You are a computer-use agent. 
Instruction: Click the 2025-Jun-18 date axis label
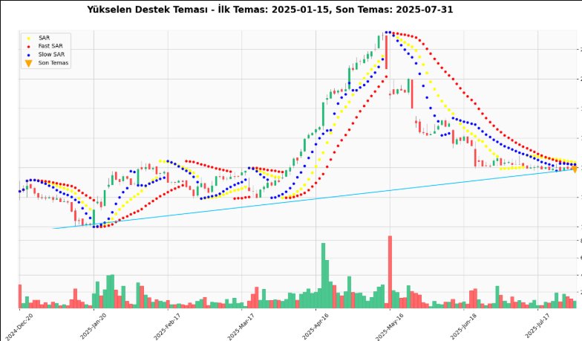click(464, 326)
